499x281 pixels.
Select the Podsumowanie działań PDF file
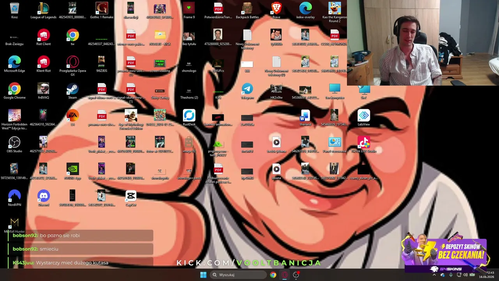coord(218,174)
